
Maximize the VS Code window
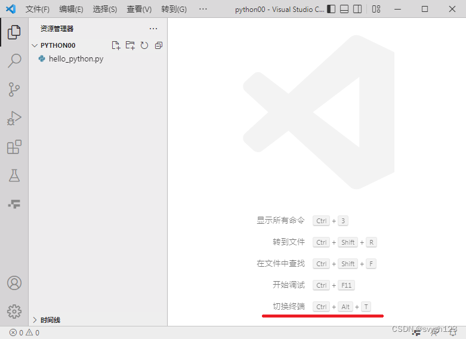425,9
